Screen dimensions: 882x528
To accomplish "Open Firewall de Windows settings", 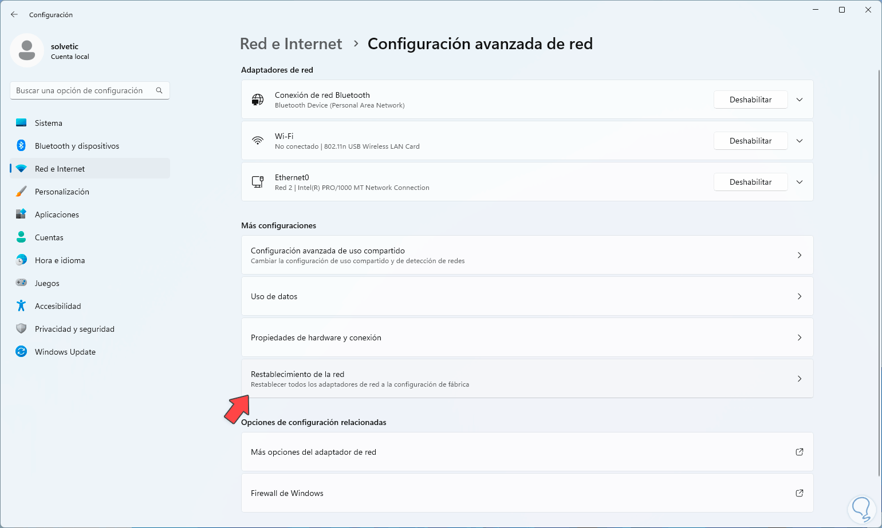I will tap(527, 493).
